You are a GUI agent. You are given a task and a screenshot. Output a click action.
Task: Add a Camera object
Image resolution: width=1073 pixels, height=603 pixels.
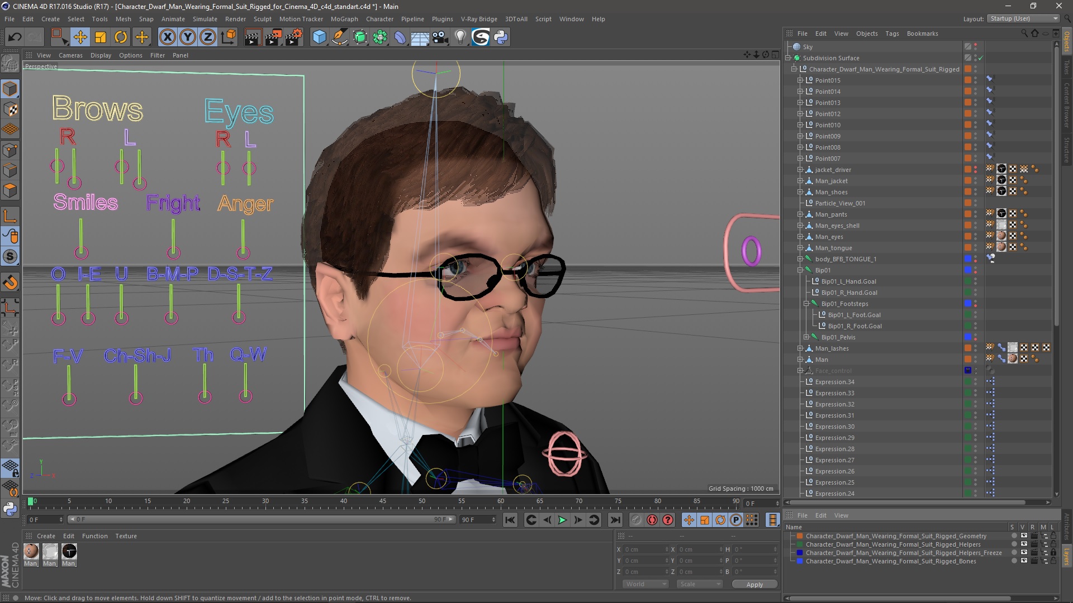pos(440,37)
